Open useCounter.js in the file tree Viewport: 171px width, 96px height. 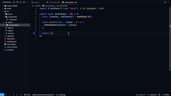(14, 25)
